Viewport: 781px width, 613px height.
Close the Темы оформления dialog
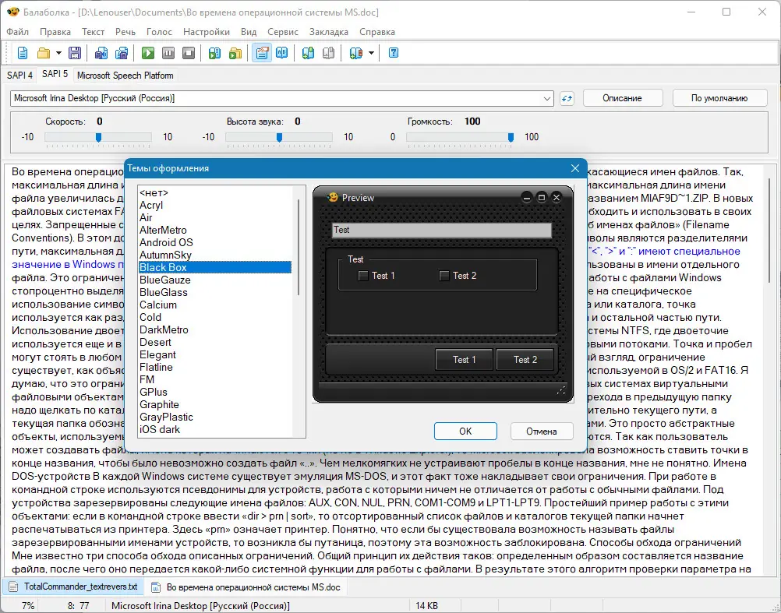click(574, 169)
